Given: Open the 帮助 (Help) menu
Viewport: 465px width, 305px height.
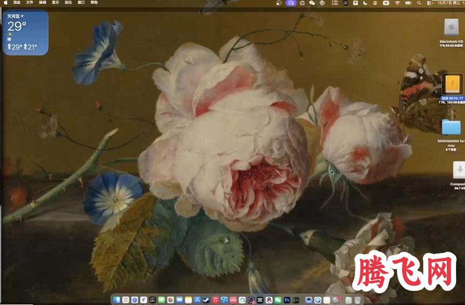Looking at the screenshot, I should click(94, 3).
